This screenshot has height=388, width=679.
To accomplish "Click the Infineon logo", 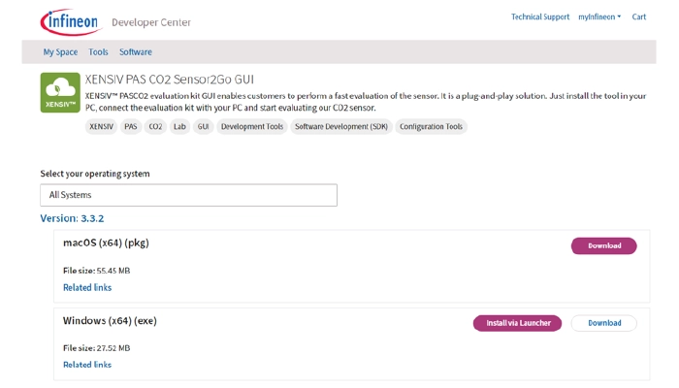I will point(72,21).
